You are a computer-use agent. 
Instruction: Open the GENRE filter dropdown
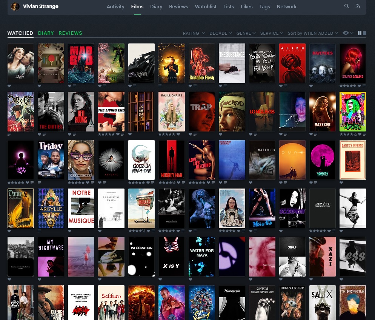[246, 33]
